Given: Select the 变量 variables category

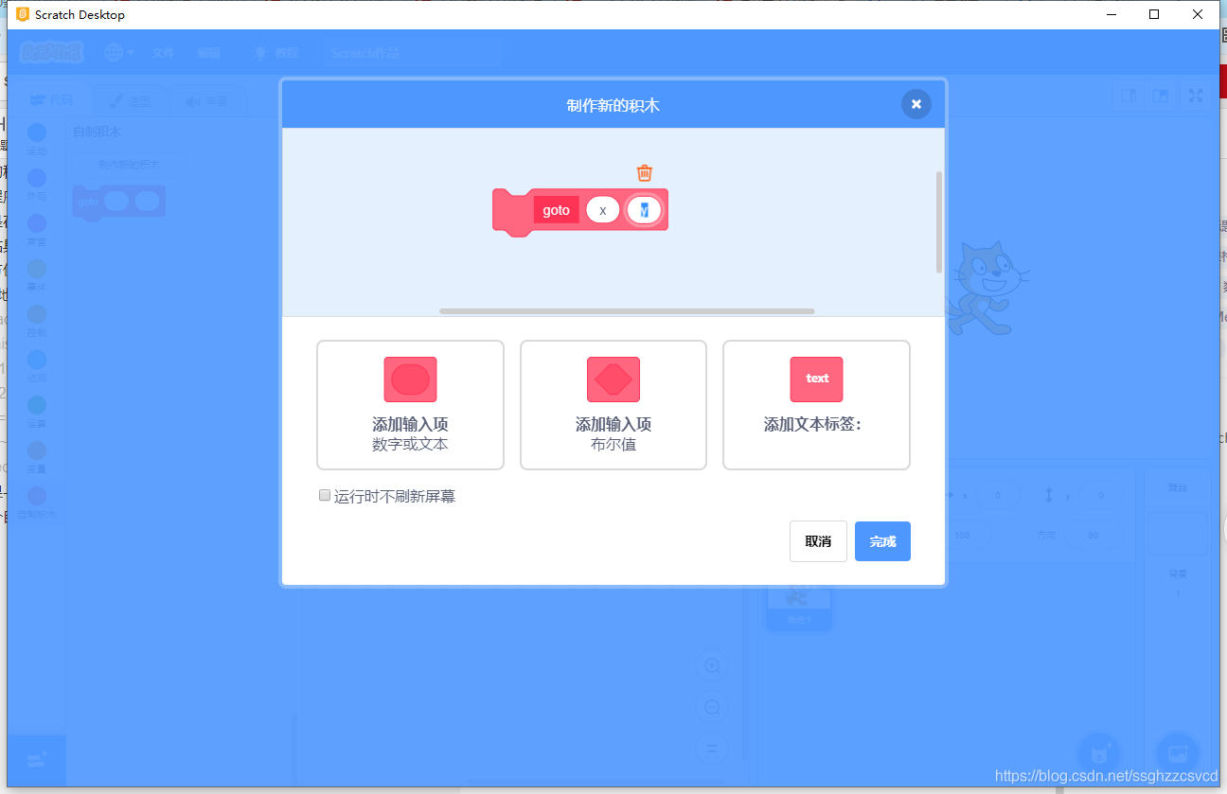Looking at the screenshot, I should 37,456.
